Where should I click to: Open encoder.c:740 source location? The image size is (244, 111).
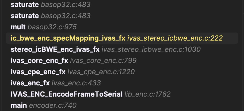tap(53, 105)
